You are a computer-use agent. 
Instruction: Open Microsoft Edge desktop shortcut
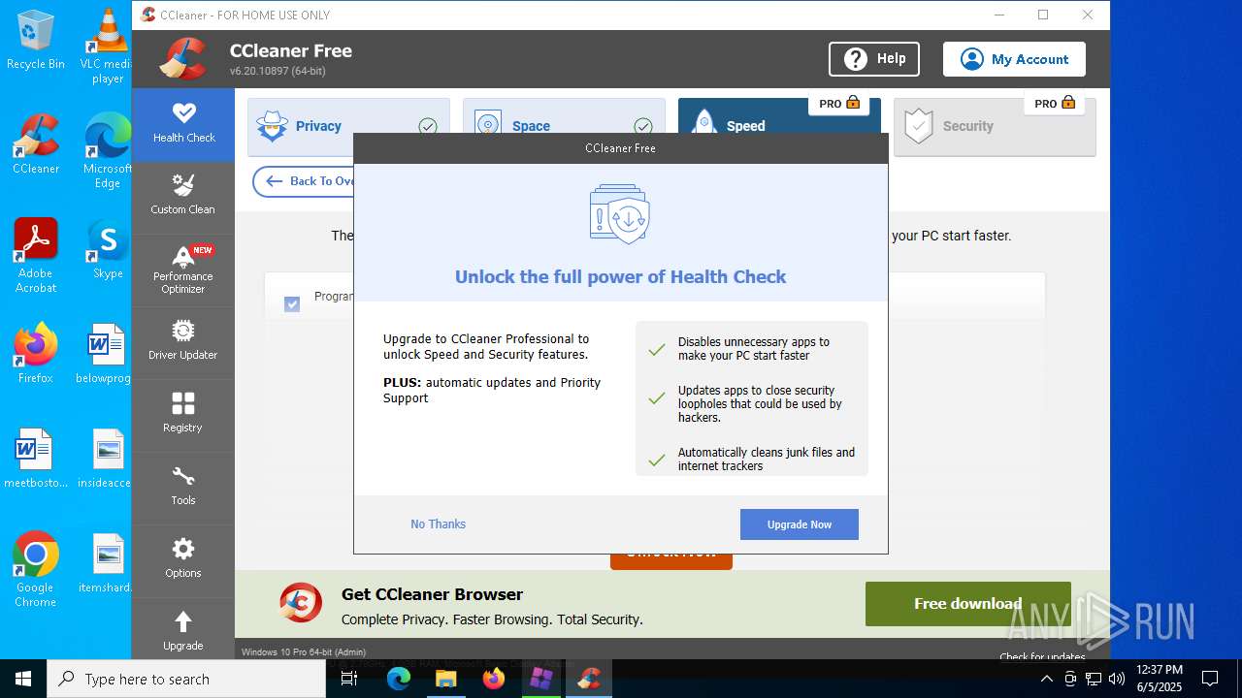(107, 150)
